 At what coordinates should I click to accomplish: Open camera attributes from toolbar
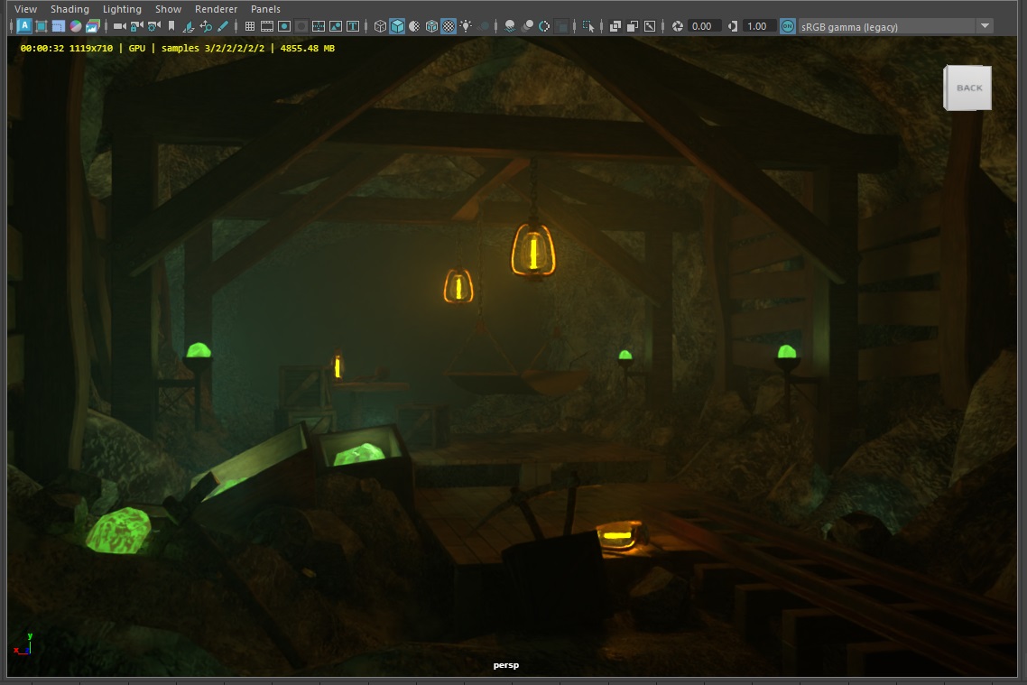[153, 26]
